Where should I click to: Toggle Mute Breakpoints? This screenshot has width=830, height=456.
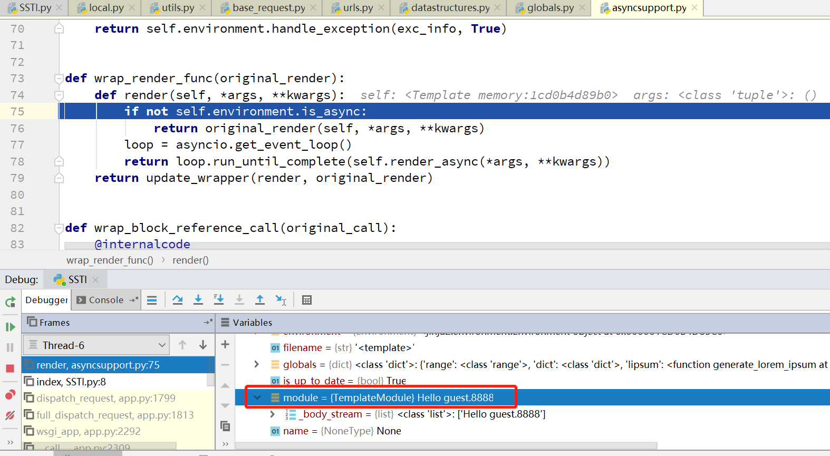(10, 415)
